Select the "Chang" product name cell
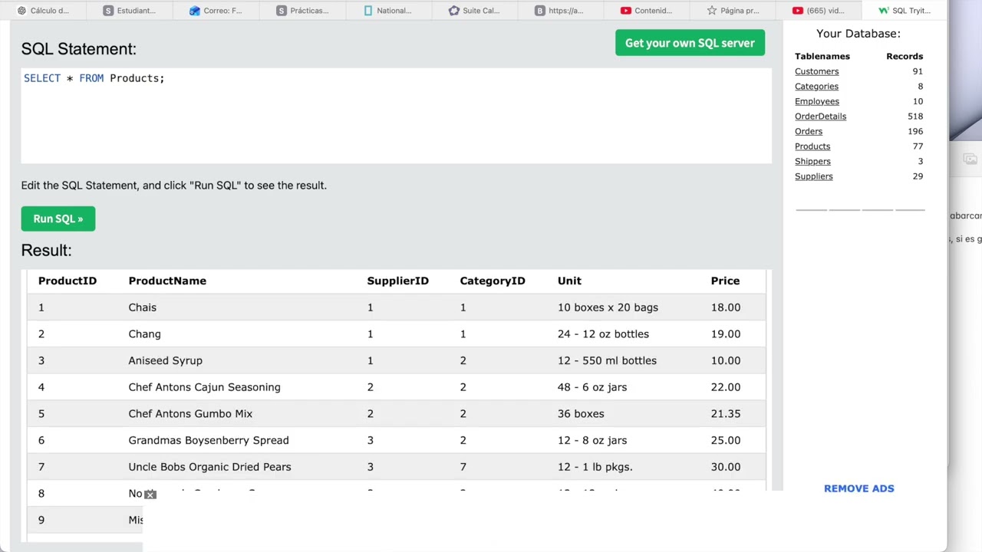Screen dimensions: 982x552 pyautogui.click(x=144, y=334)
